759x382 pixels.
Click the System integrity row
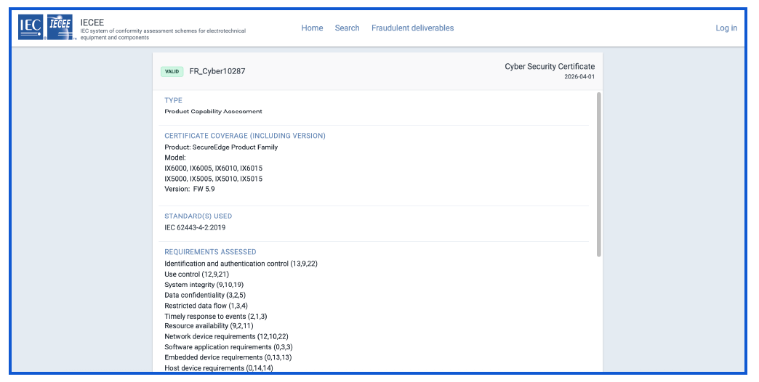(204, 285)
